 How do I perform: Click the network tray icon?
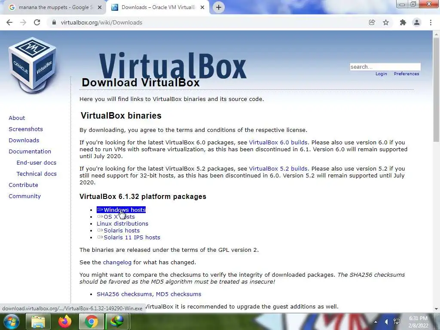(397, 321)
